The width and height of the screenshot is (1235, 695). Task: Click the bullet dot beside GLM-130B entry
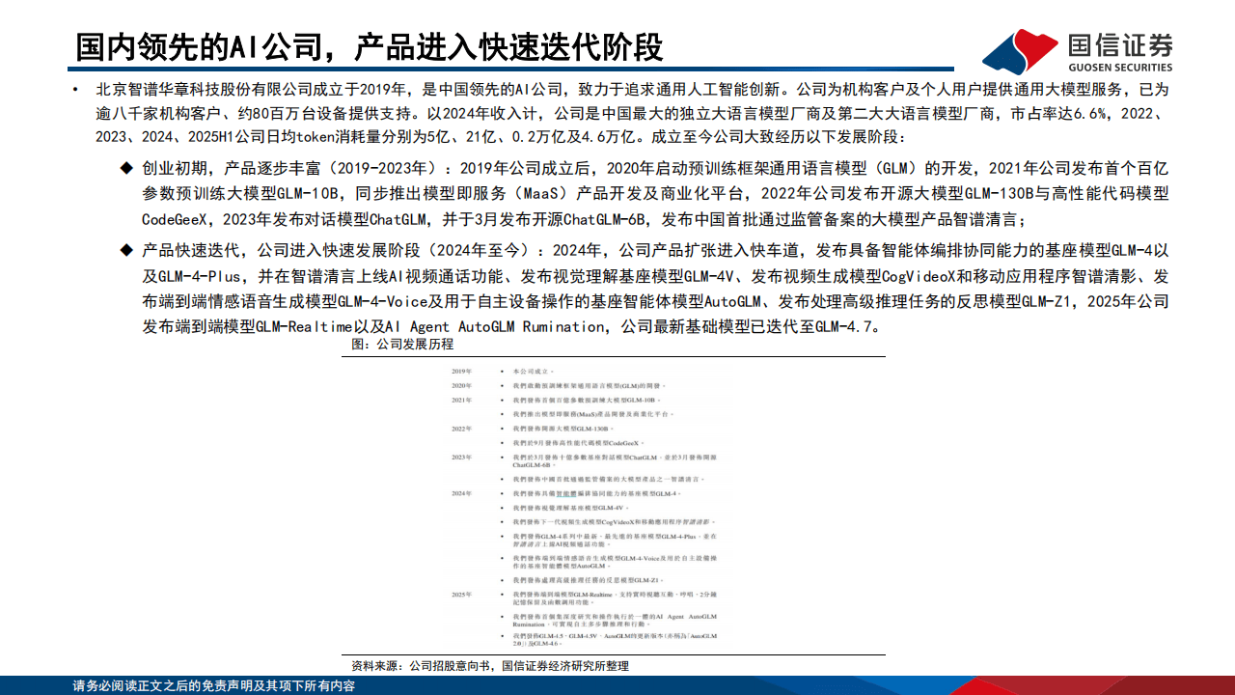[x=502, y=430]
